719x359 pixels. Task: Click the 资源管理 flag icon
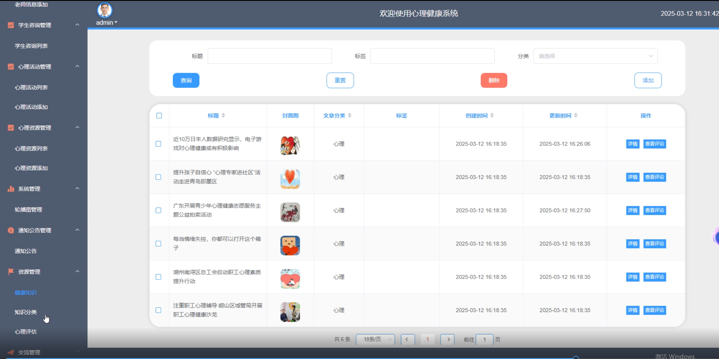click(11, 272)
